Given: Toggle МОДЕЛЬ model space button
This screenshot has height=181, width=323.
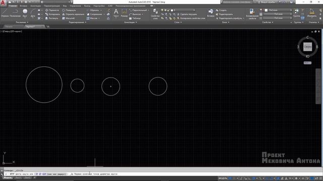Looking at the screenshot, I should pyautogui.click(x=223, y=178).
